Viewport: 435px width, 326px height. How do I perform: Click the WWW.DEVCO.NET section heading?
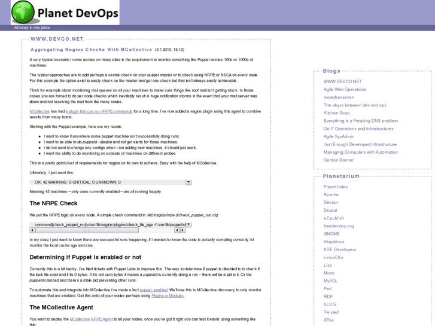(57, 39)
